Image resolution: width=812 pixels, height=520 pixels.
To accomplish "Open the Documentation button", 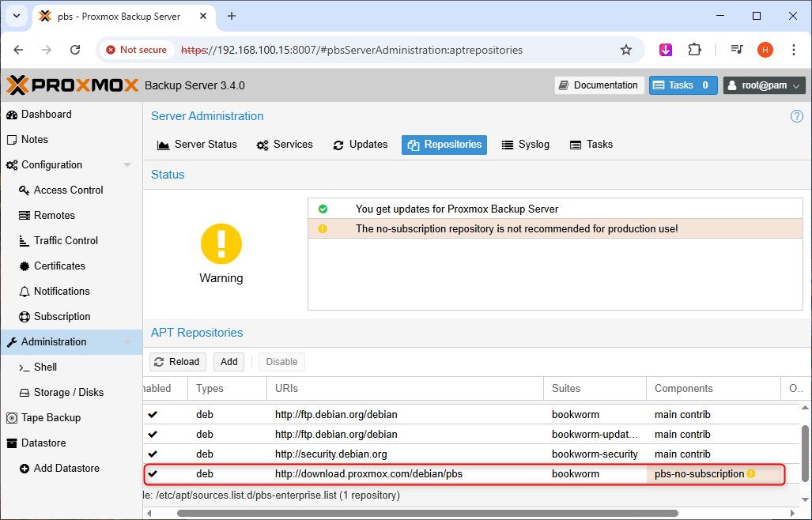I will pos(599,85).
